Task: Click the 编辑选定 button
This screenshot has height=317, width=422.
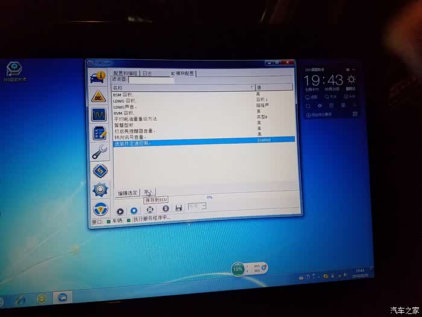Action: pos(128,193)
